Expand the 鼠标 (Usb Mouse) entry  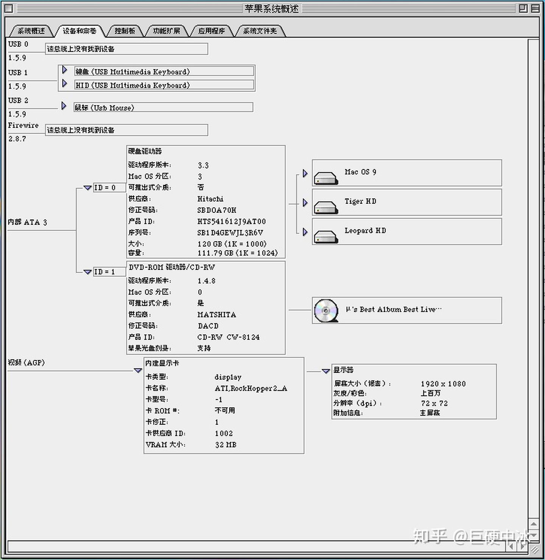(64, 106)
